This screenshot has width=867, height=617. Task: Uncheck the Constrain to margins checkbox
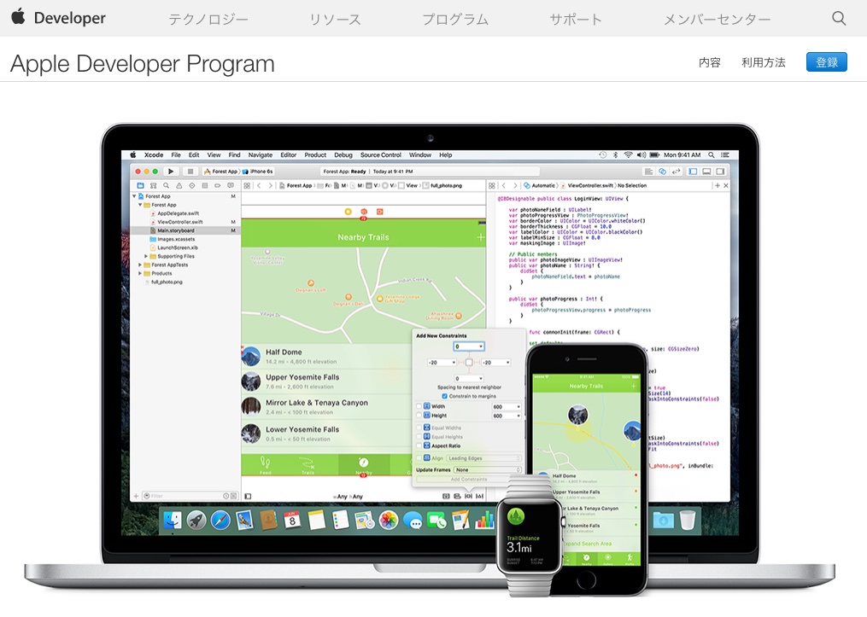coord(444,396)
